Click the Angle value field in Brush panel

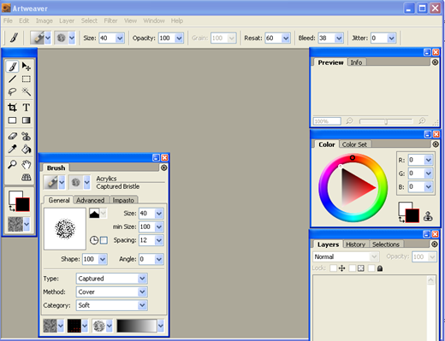147,259
